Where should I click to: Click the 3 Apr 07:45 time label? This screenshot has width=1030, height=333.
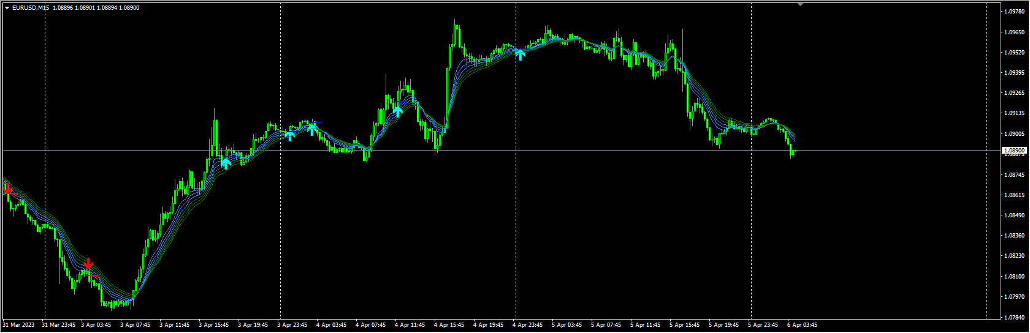pos(135,325)
